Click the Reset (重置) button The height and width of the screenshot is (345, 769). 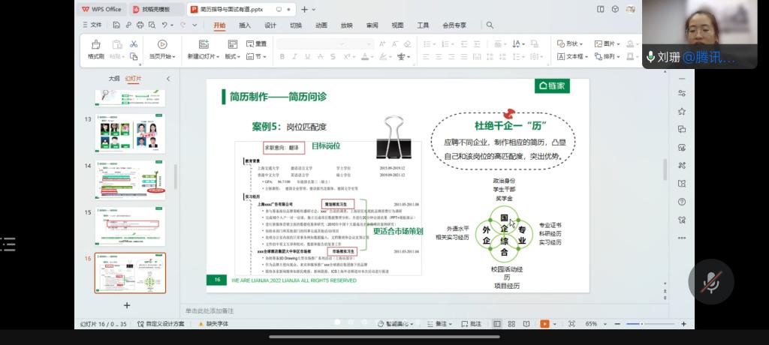(256, 44)
